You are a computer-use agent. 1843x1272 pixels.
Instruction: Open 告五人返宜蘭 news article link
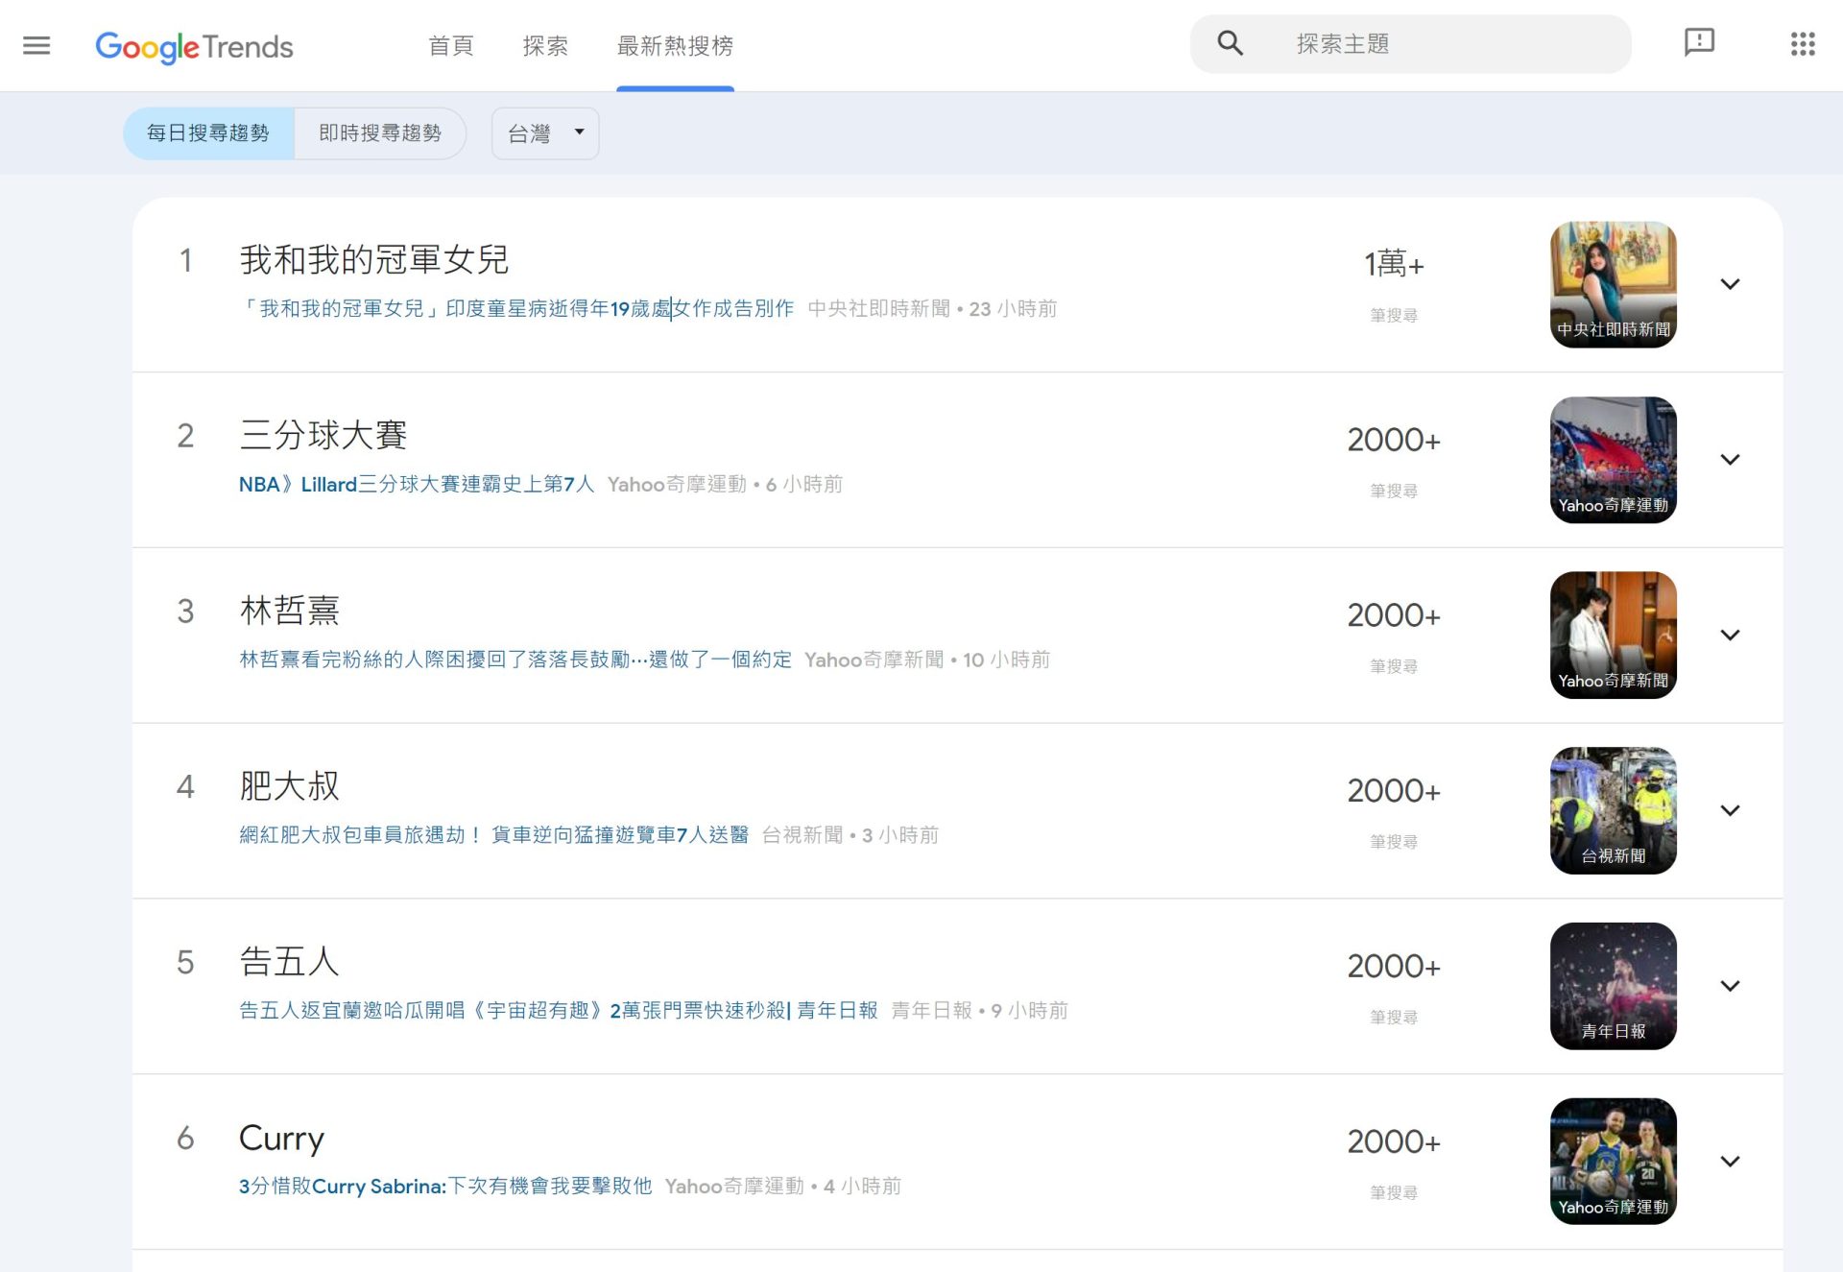click(x=557, y=1011)
